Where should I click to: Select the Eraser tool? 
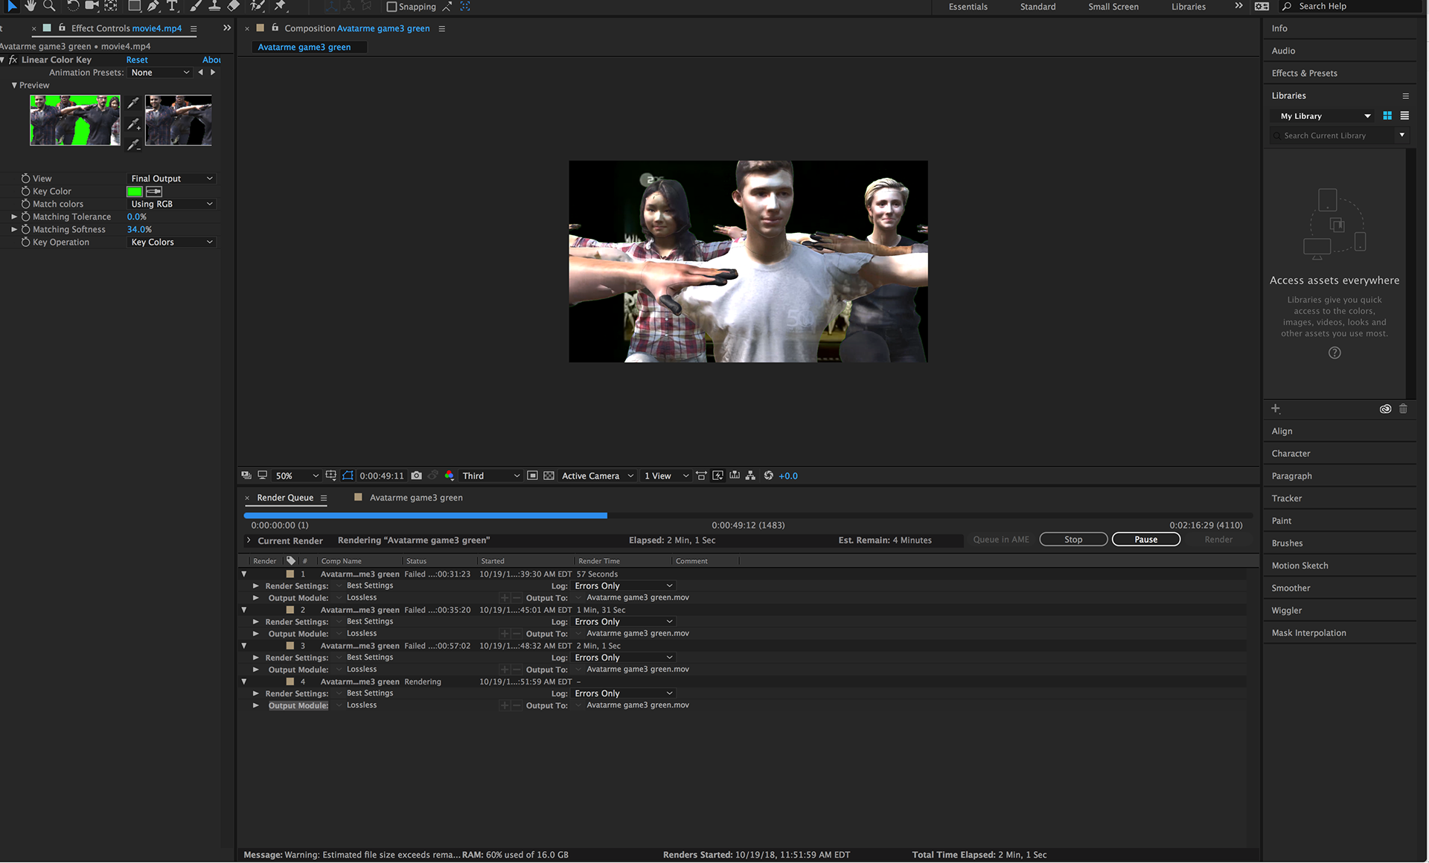pyautogui.click(x=234, y=6)
